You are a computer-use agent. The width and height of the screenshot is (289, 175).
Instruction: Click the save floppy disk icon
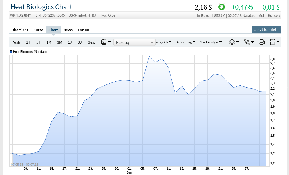point(272,42)
